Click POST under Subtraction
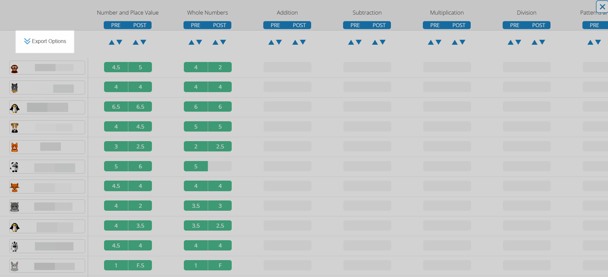 [379, 25]
